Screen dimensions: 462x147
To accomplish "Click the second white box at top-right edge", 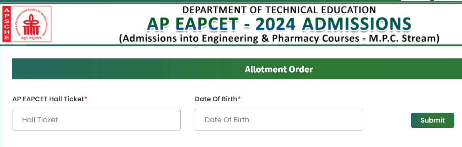I will [x=448, y=1].
